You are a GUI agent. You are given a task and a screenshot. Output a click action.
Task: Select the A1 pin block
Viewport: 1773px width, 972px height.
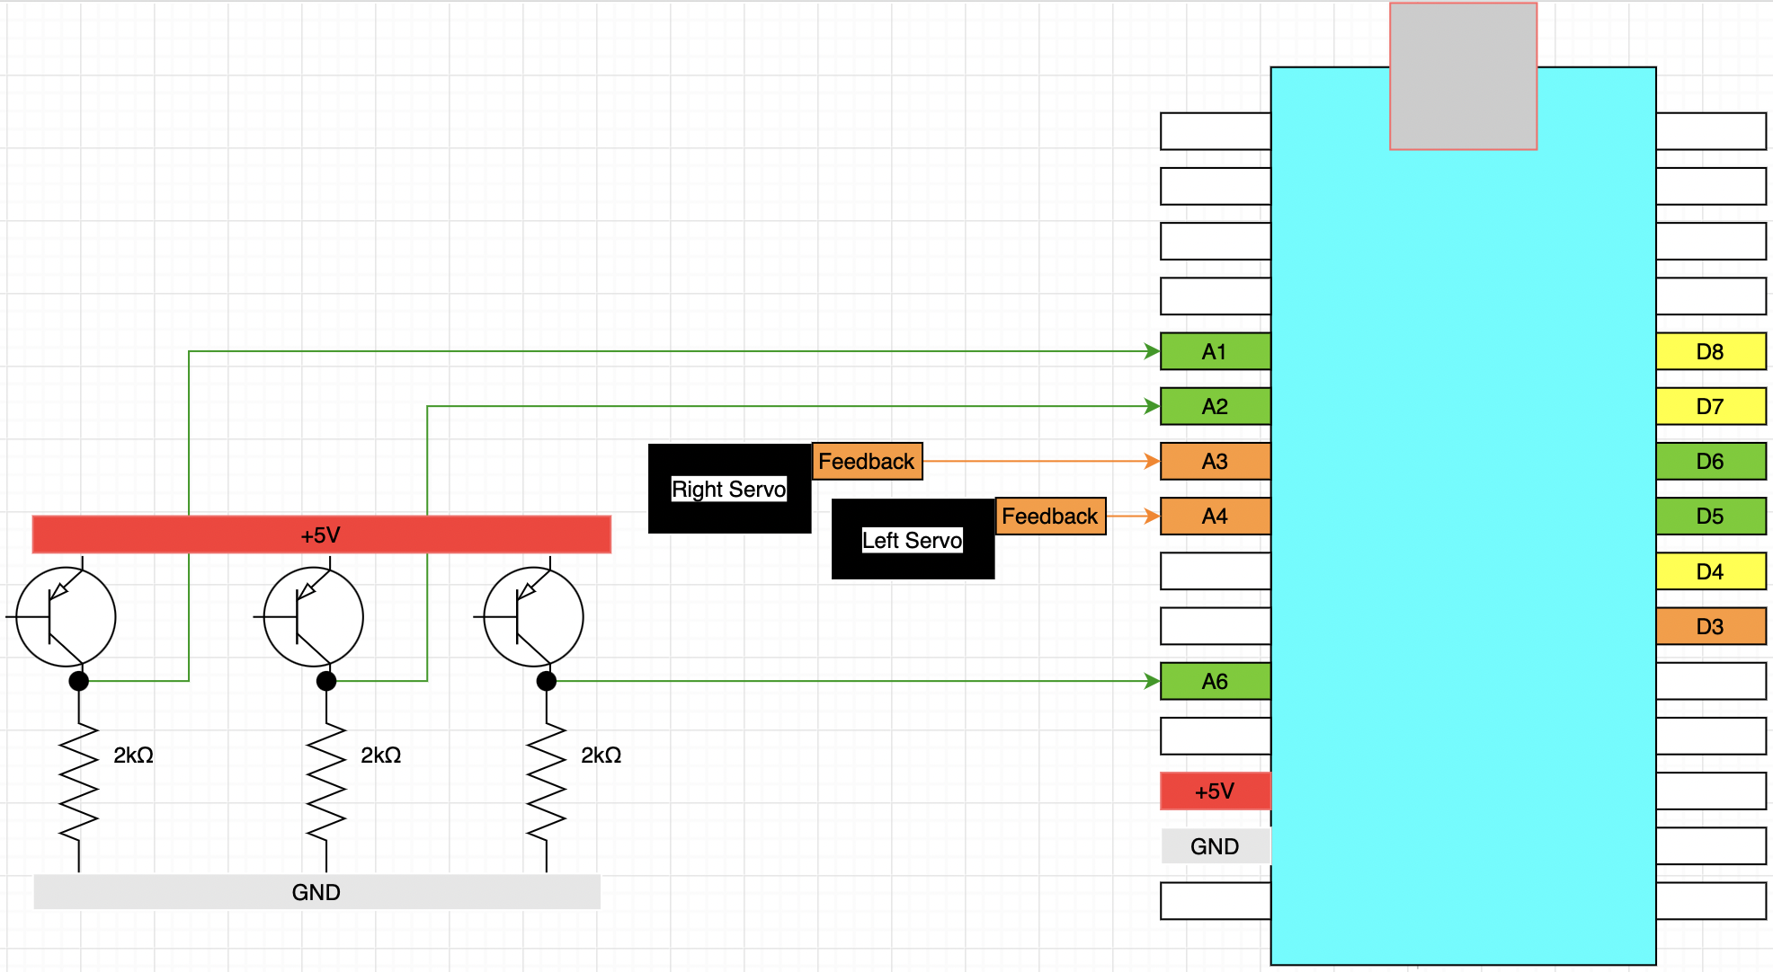[1216, 351]
